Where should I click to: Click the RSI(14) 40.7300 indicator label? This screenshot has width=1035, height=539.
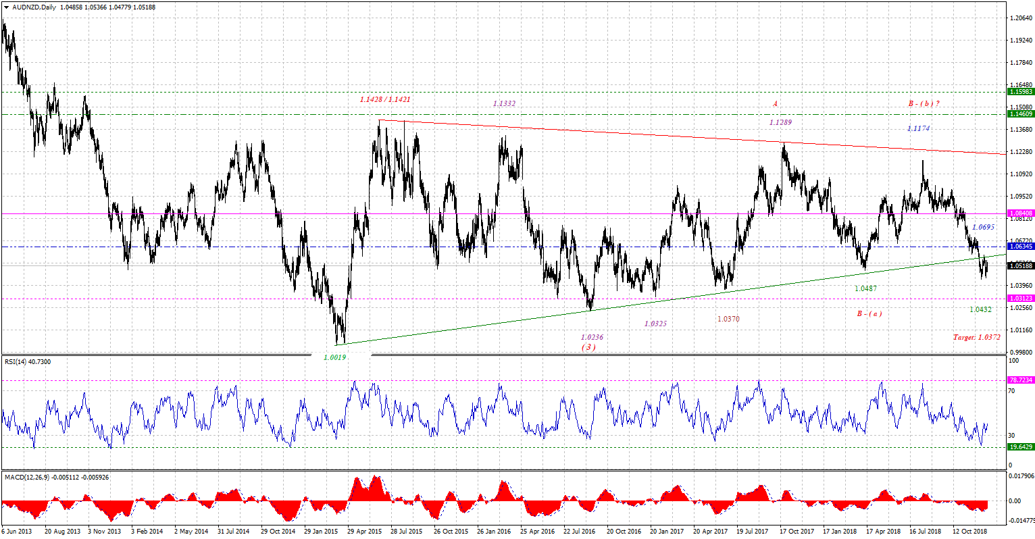pos(28,362)
